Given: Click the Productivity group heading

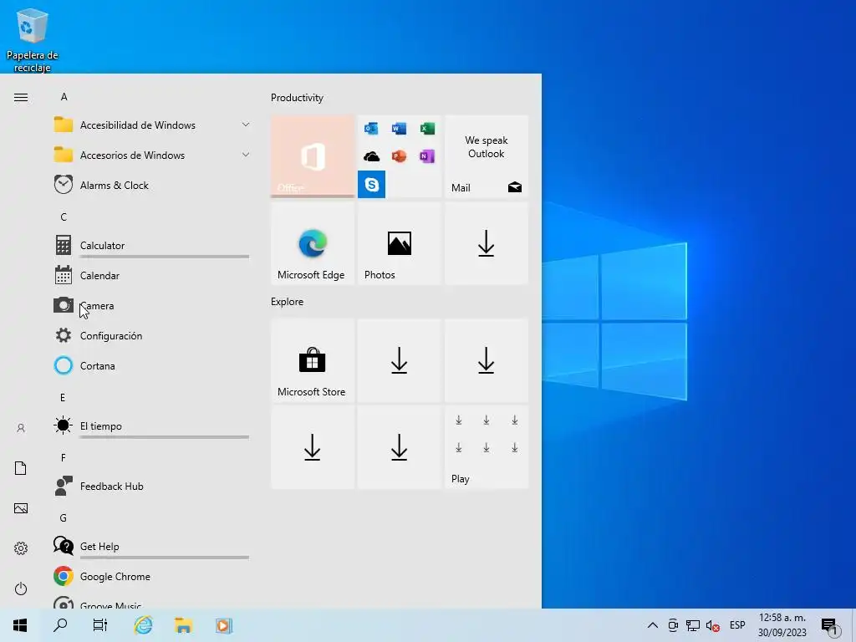Looking at the screenshot, I should (x=297, y=98).
